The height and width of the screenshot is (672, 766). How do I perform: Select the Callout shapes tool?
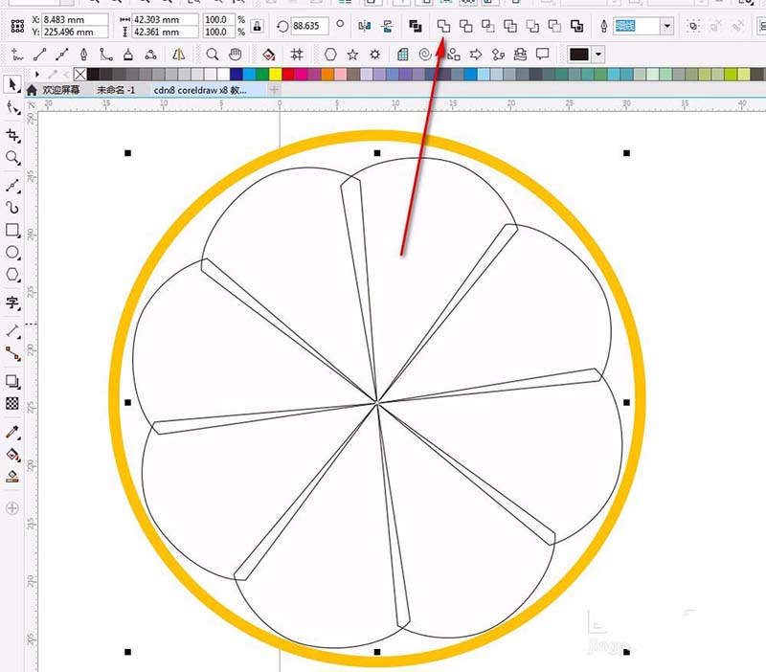(542, 55)
